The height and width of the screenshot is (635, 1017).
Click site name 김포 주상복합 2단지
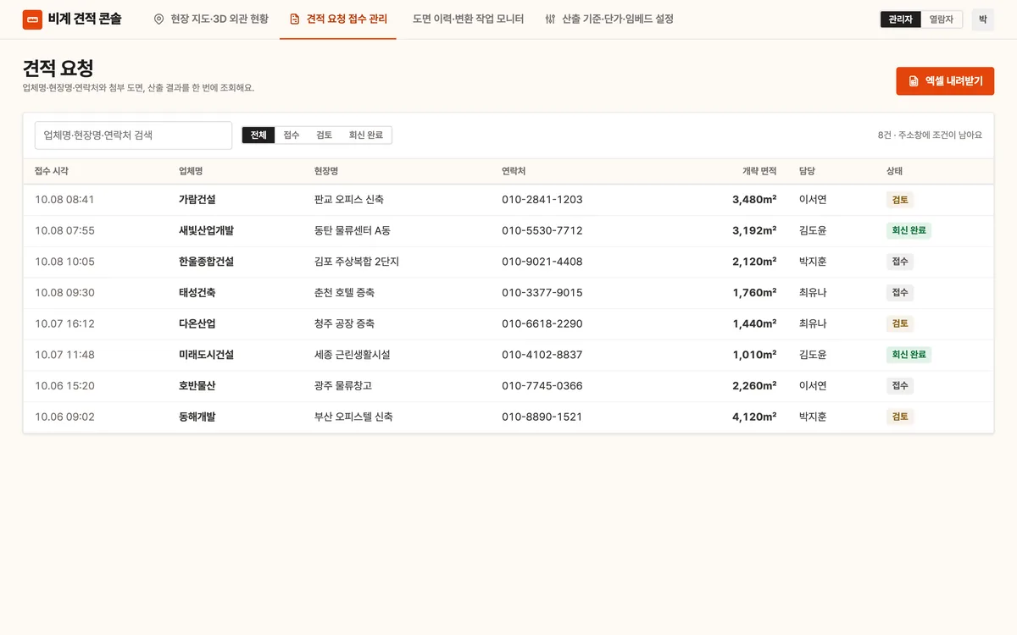coord(357,262)
